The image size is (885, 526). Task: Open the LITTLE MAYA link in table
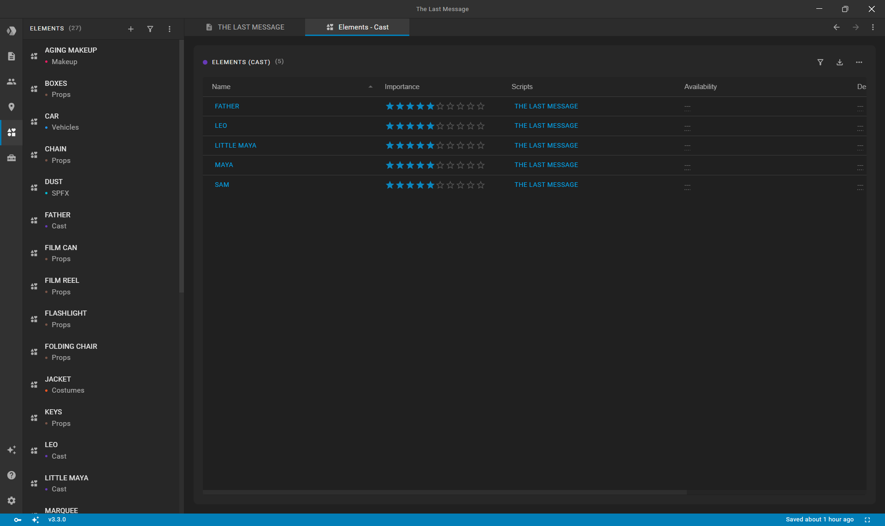pyautogui.click(x=236, y=146)
